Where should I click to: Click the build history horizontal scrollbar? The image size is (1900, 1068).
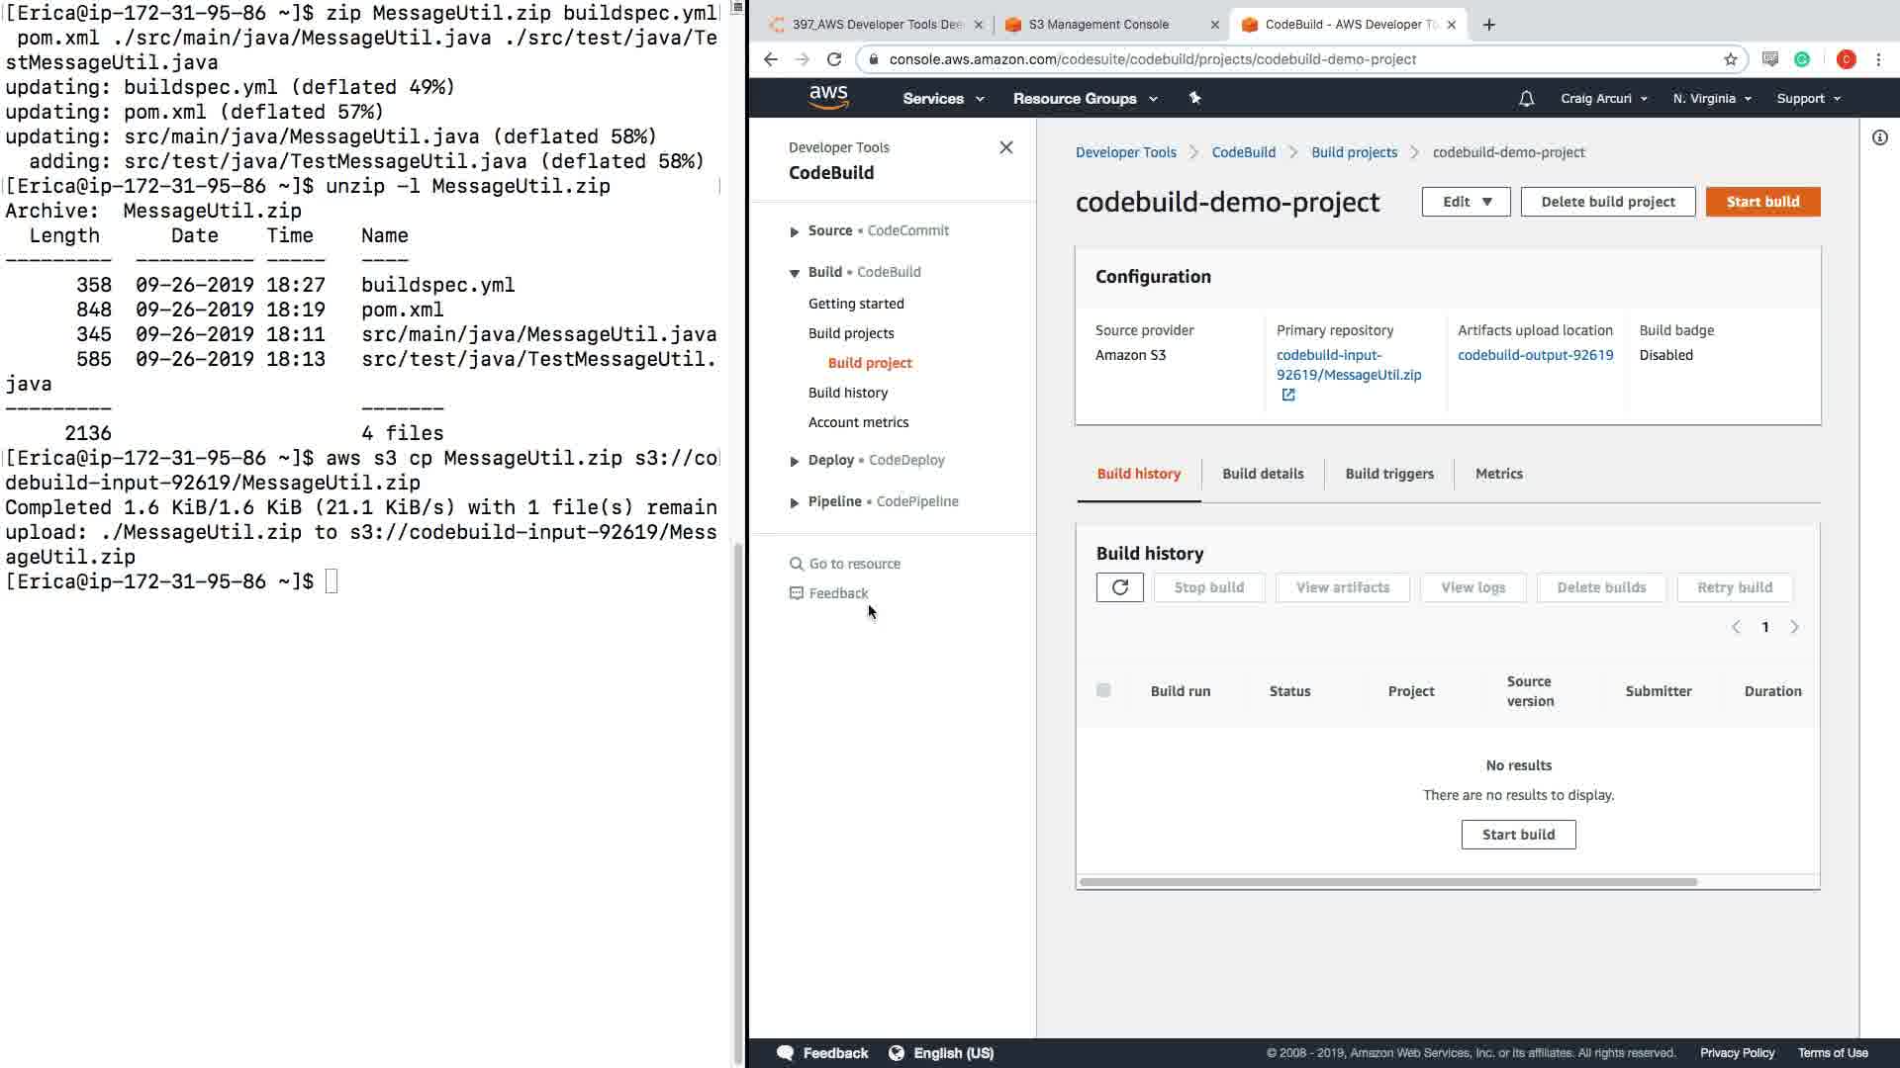point(1387,882)
